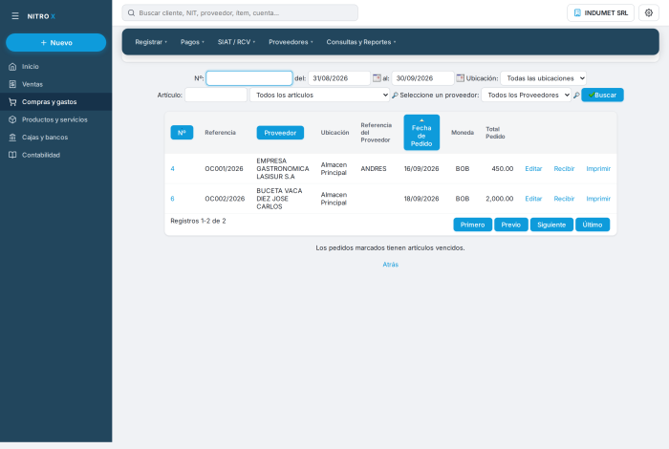
Task: Click the shopping cart Compras icon
Action: pos(12,102)
